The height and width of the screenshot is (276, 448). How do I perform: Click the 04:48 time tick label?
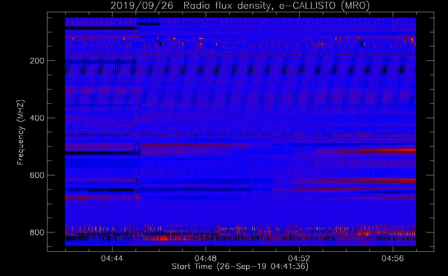tap(206, 259)
